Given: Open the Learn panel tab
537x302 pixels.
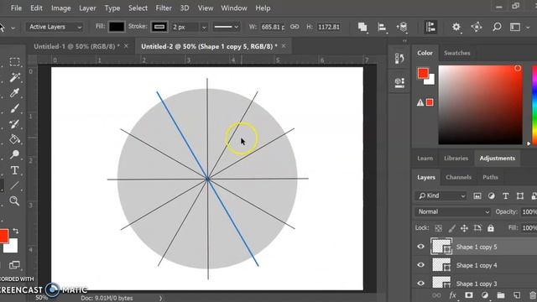Looking at the screenshot, I should pos(425,159).
